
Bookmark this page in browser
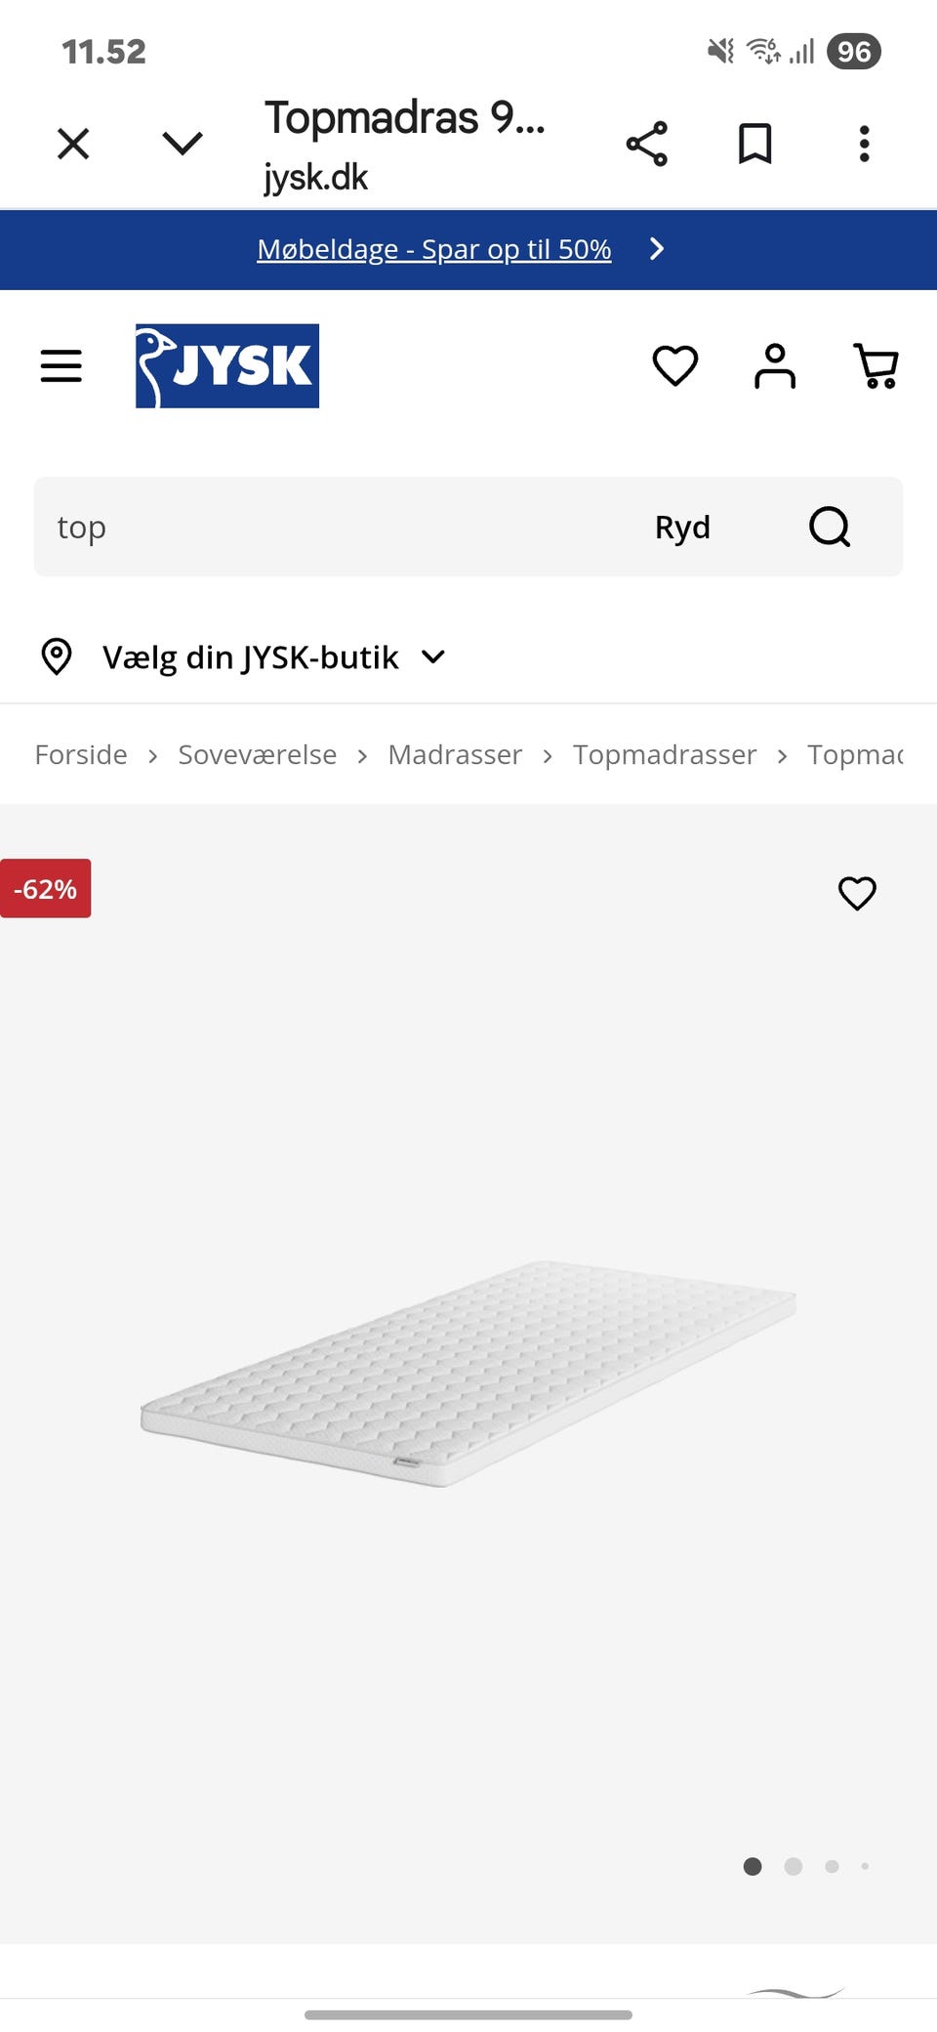(x=754, y=145)
